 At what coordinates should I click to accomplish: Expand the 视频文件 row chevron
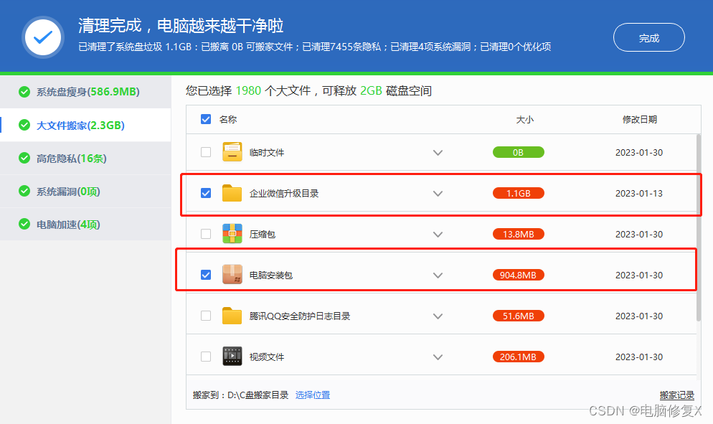(x=438, y=357)
